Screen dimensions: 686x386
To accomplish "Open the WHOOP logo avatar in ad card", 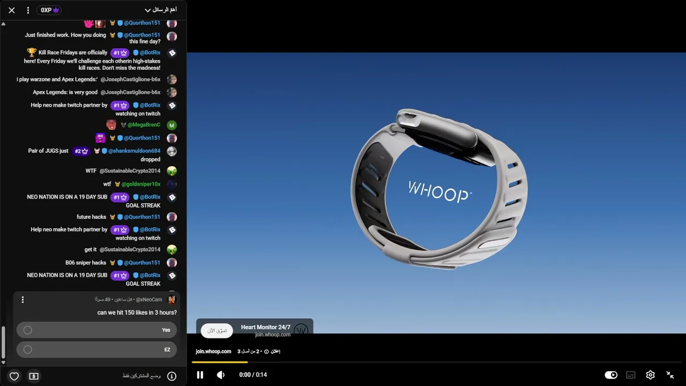I will pyautogui.click(x=301, y=330).
